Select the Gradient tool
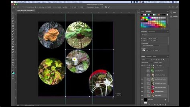This screenshot has width=190, height=107. point(13,44)
